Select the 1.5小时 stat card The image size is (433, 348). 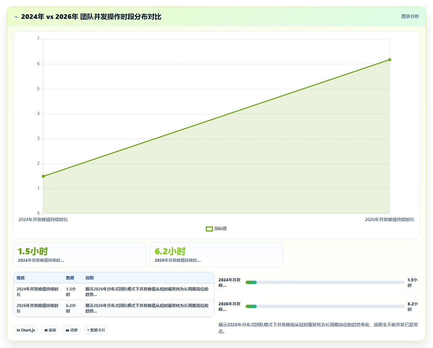coord(80,255)
